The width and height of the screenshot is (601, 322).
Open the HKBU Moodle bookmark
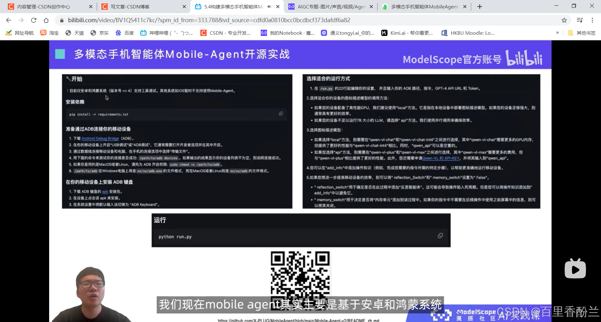click(x=468, y=33)
